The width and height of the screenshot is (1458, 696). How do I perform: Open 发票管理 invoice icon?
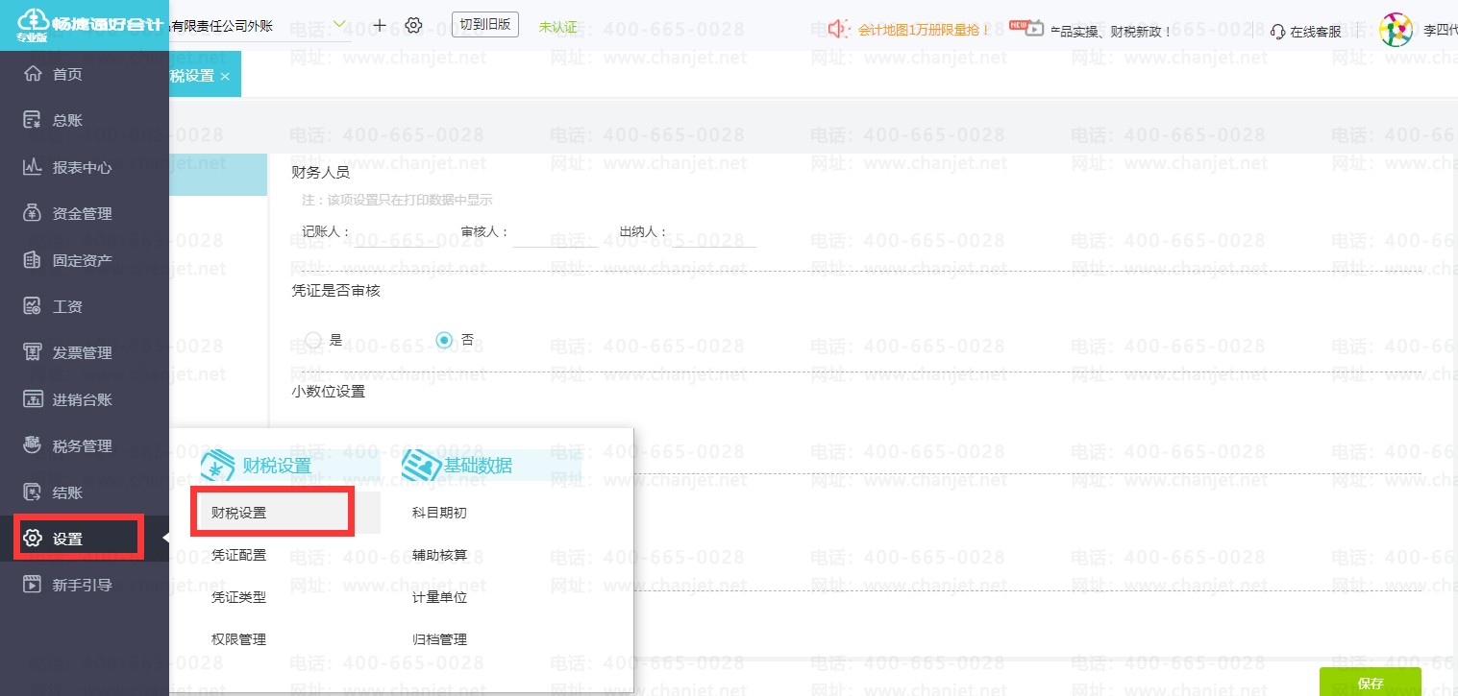click(x=33, y=352)
